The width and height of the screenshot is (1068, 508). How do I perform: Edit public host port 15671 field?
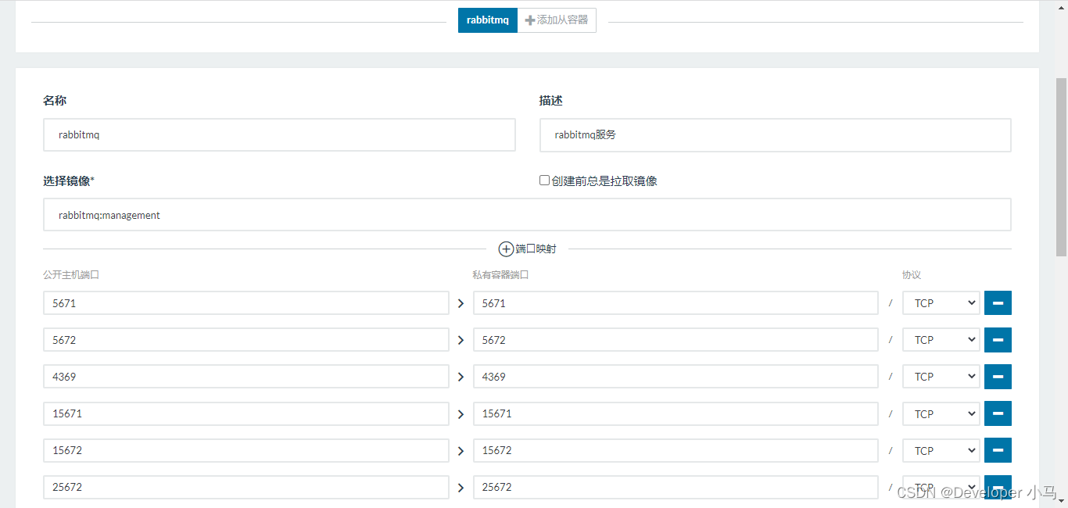coord(246,413)
